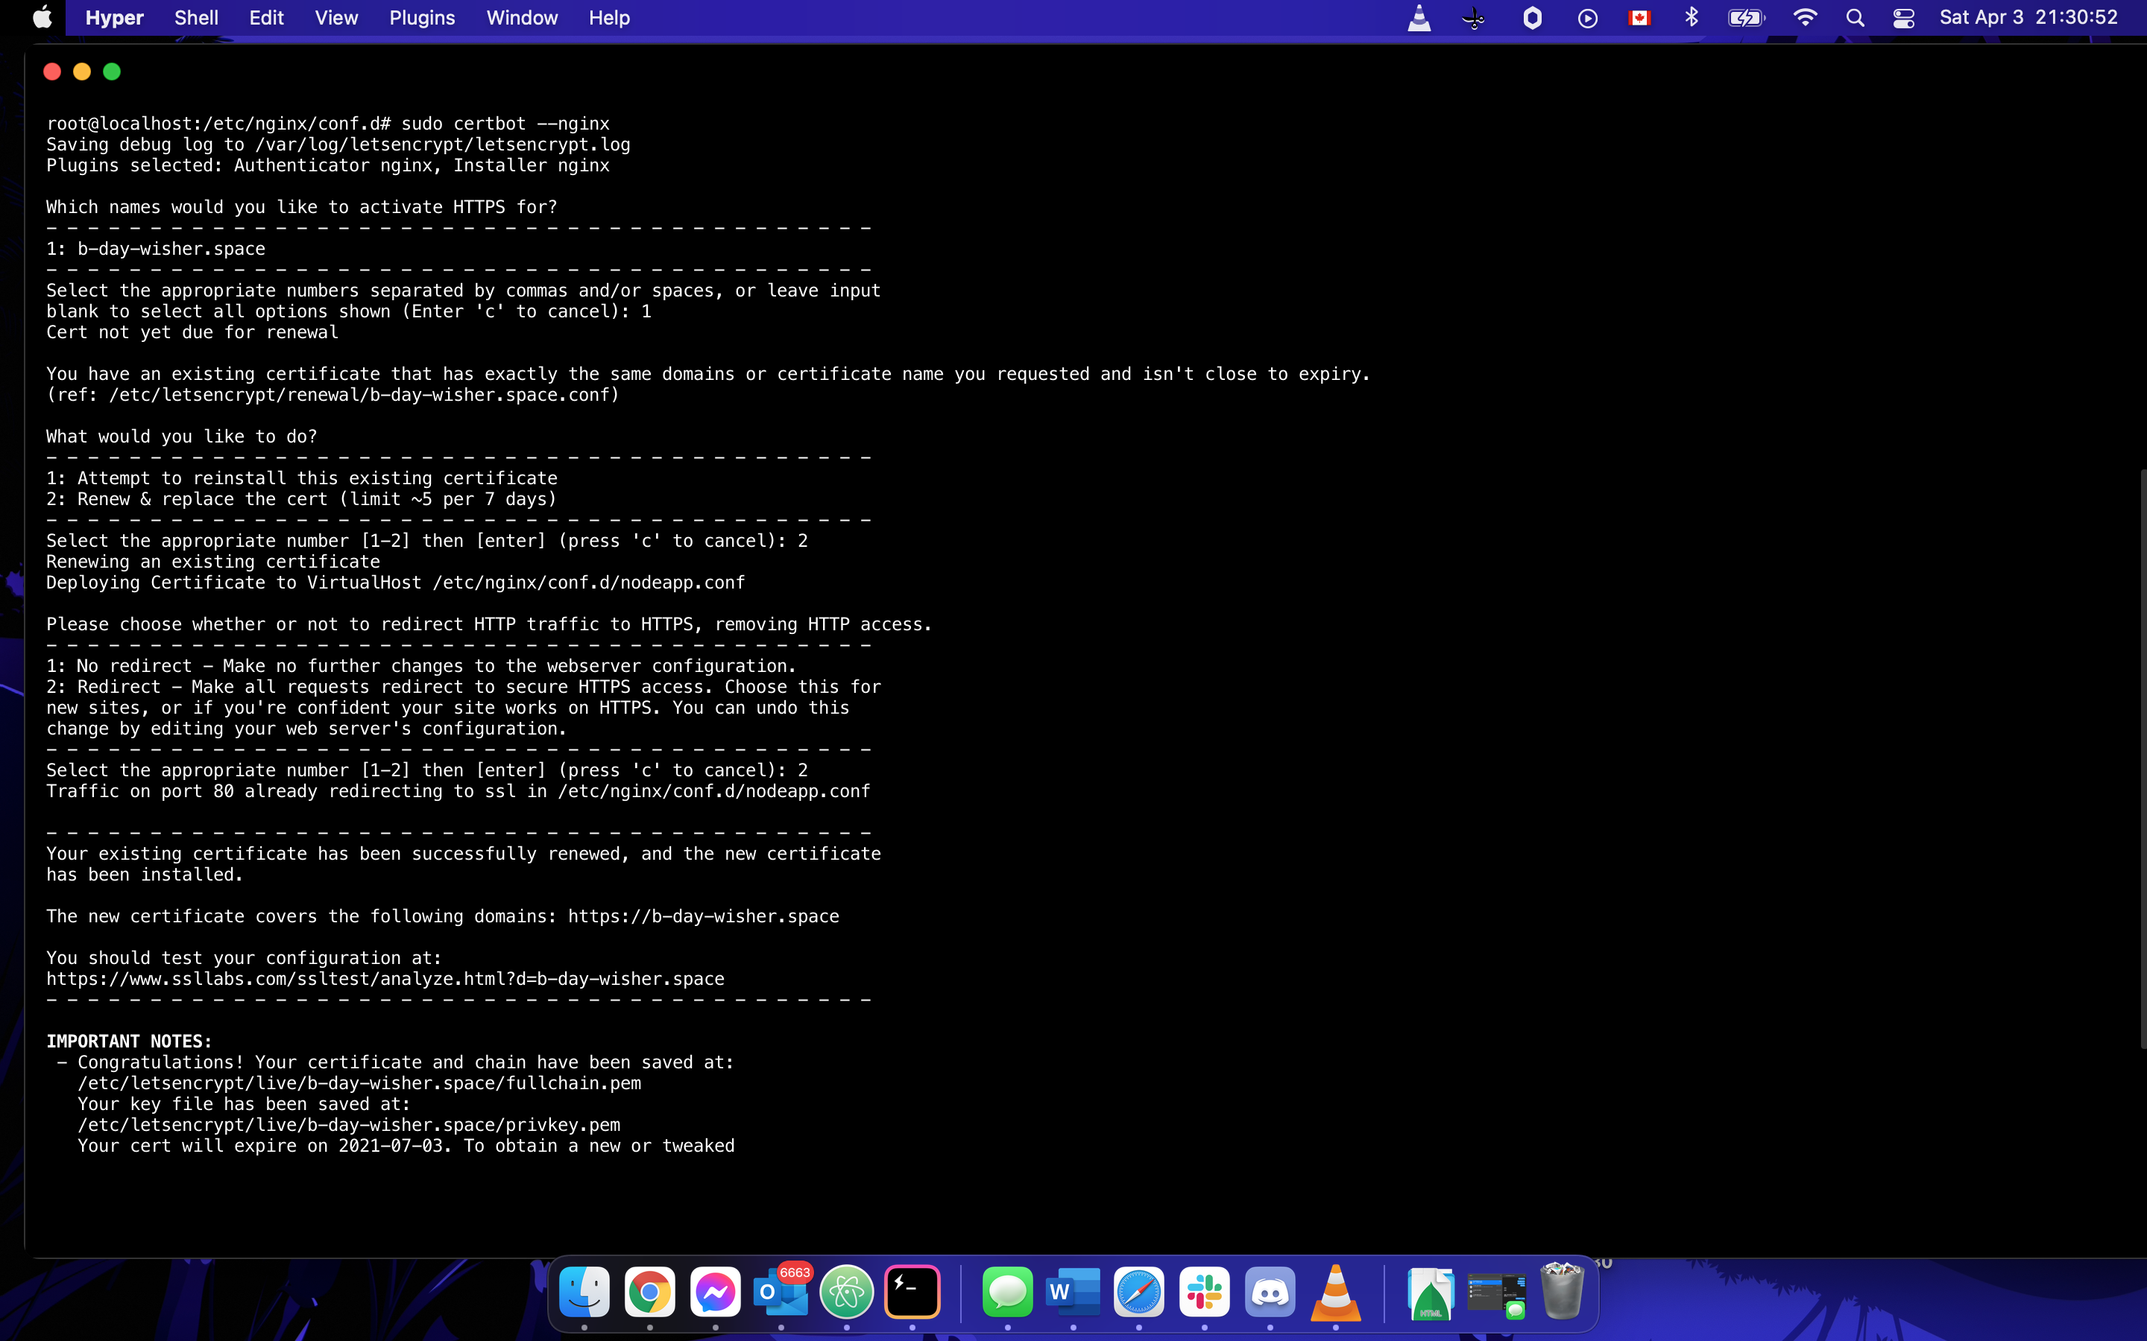2147x1341 pixels.
Task: Click the Wi-Fi status menu
Action: click(x=1805, y=18)
